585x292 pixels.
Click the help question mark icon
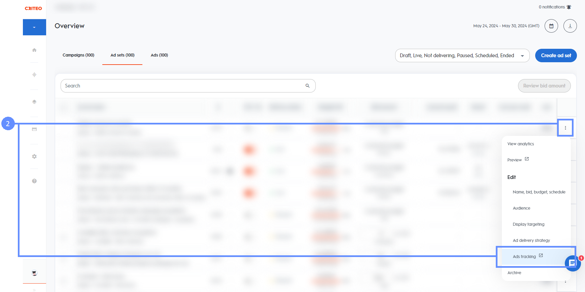34,181
